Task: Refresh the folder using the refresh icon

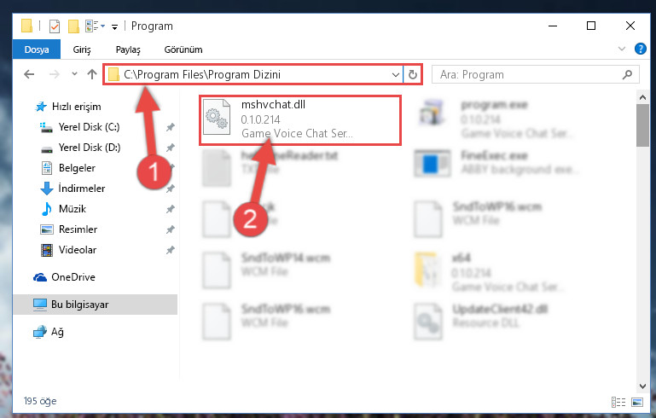Action: (413, 74)
